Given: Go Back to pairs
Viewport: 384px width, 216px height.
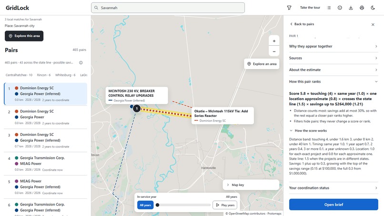Looking at the screenshot, I should (302, 24).
